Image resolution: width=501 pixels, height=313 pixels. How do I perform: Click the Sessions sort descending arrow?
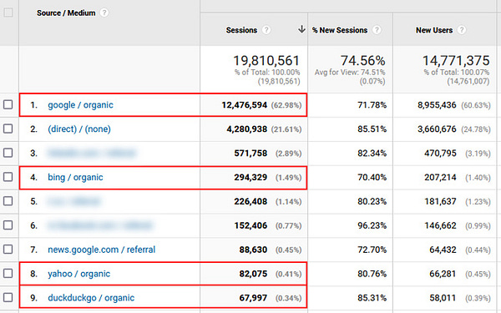point(301,29)
